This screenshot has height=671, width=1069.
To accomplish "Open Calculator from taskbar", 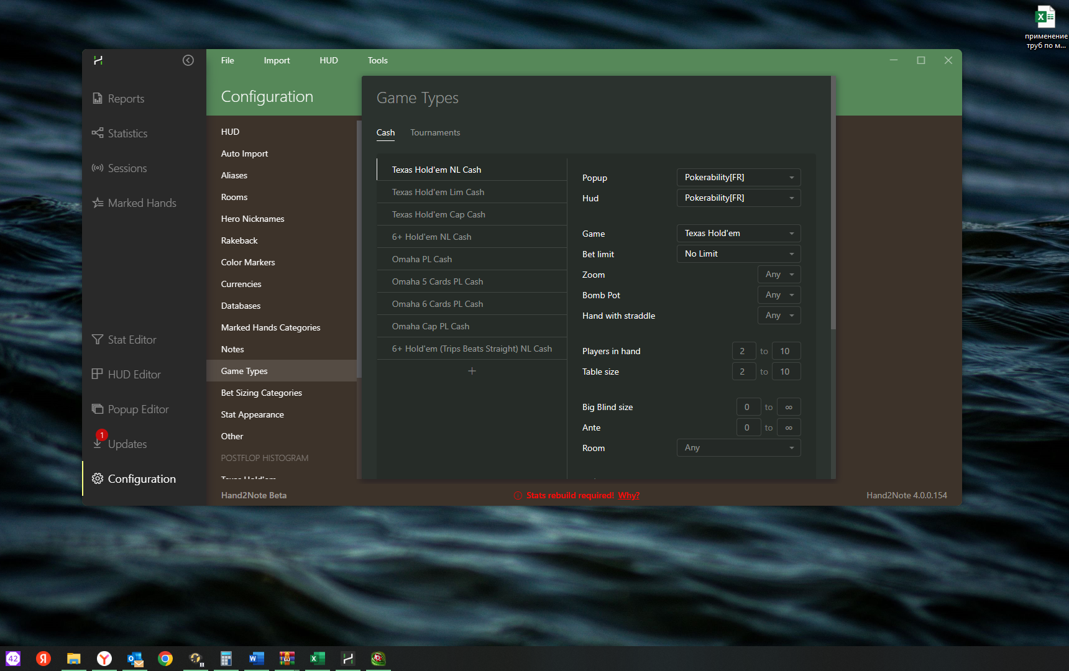I will (226, 659).
